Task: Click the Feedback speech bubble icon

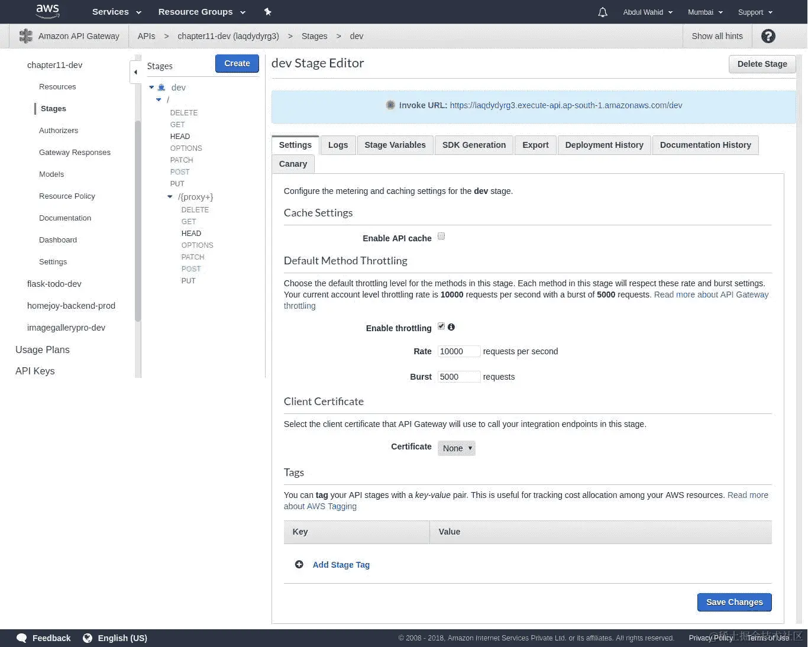Action: (x=22, y=638)
